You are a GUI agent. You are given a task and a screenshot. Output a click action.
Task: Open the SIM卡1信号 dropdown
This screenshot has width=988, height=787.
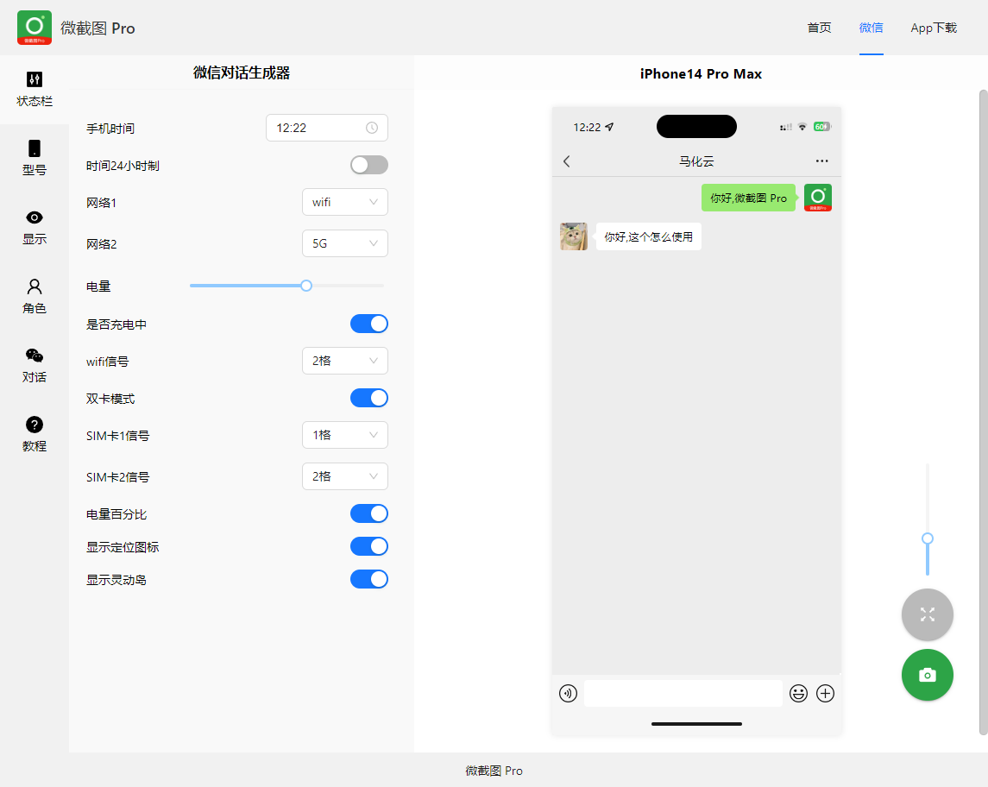coord(345,436)
